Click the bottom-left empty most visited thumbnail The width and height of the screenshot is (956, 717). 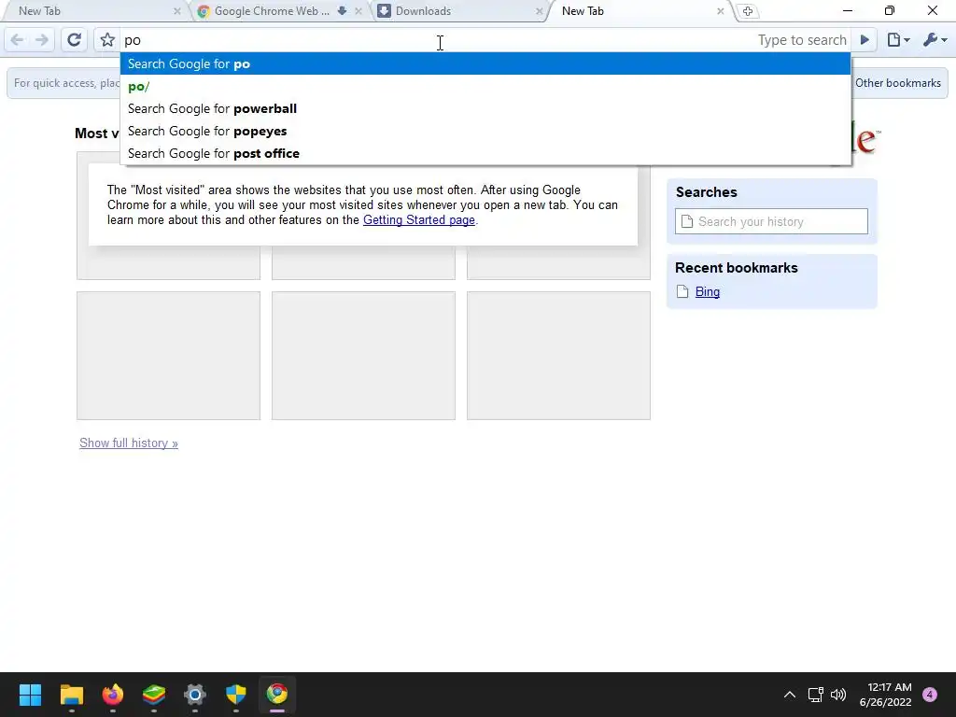pos(168,356)
